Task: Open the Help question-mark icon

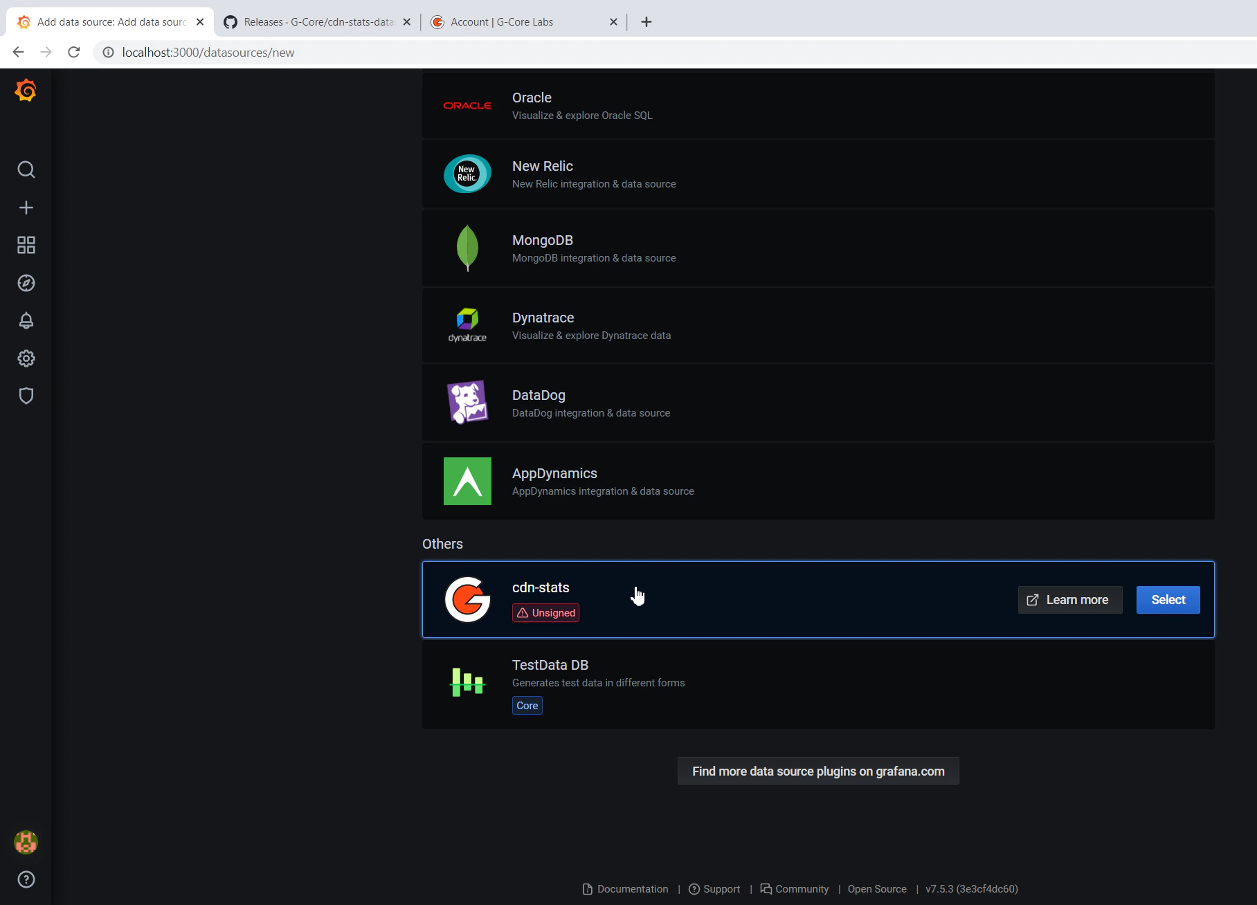Action: (26, 879)
